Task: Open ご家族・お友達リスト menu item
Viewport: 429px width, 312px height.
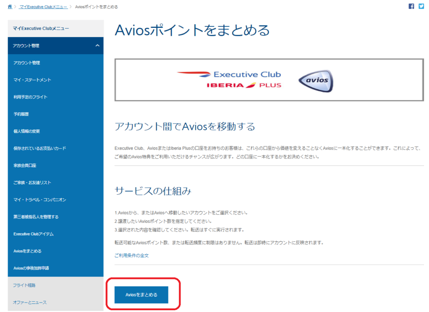Action: (x=32, y=183)
